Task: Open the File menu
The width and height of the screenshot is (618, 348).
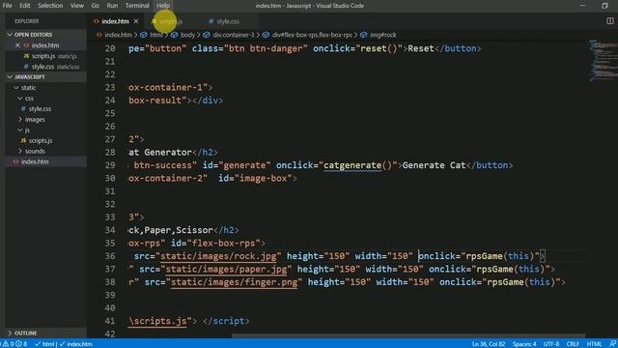Action: coord(7,6)
